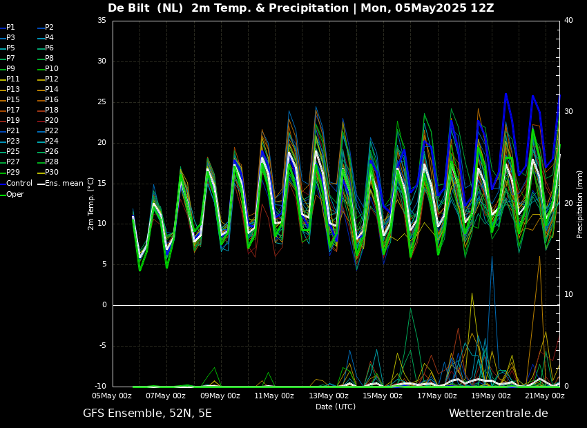Image resolution: width=587 pixels, height=428 pixels.
Task: Click the 13May 00z date tick label
Action: pyautogui.click(x=329, y=396)
